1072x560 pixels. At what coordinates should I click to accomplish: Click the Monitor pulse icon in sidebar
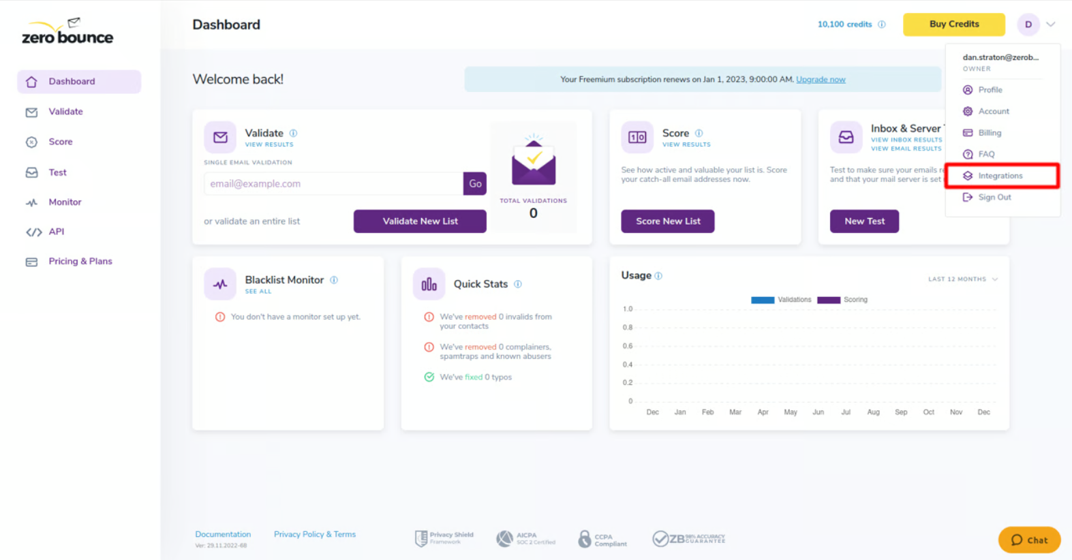tap(31, 202)
